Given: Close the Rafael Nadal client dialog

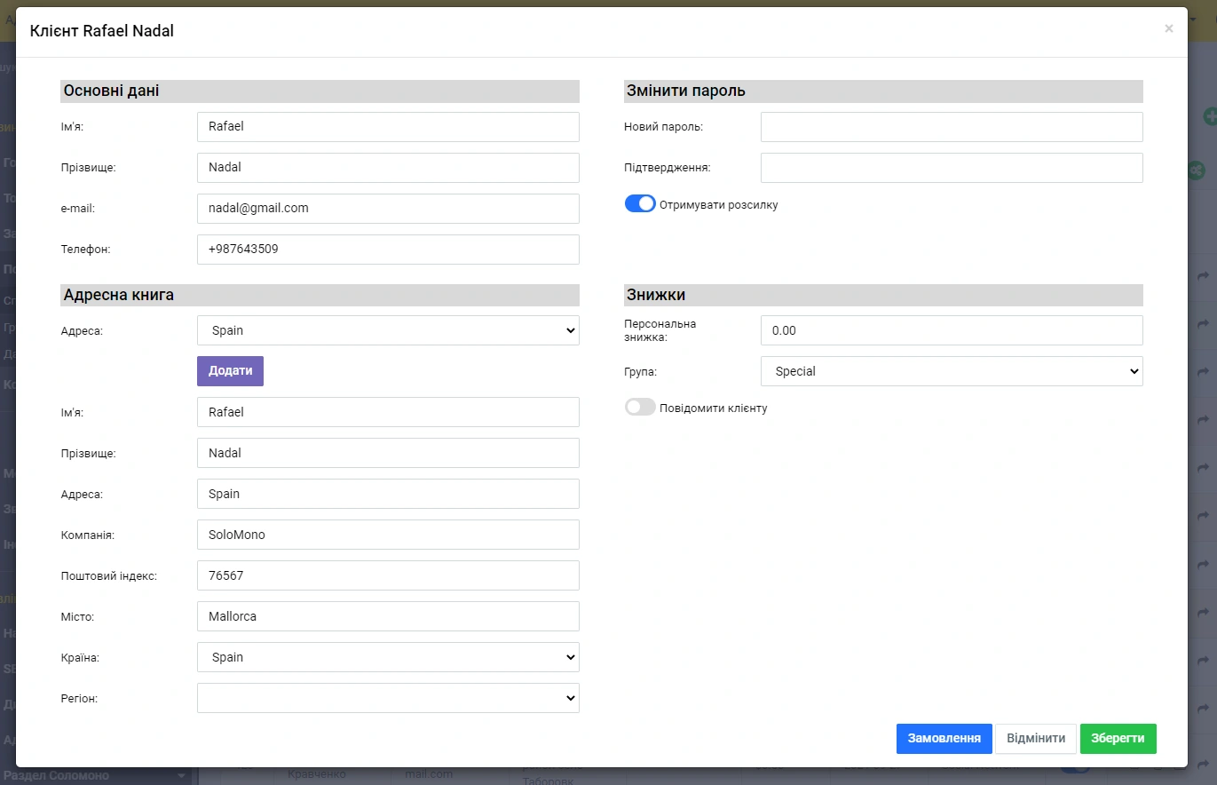Looking at the screenshot, I should (x=1168, y=29).
